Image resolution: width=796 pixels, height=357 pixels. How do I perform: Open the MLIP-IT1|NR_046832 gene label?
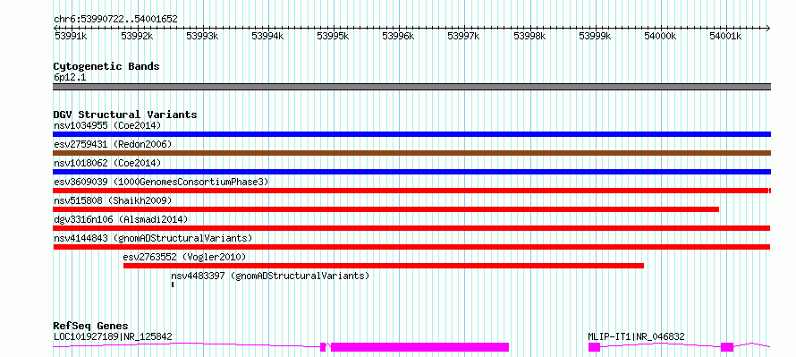coord(636,336)
